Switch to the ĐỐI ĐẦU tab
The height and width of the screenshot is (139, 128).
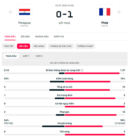25,37
